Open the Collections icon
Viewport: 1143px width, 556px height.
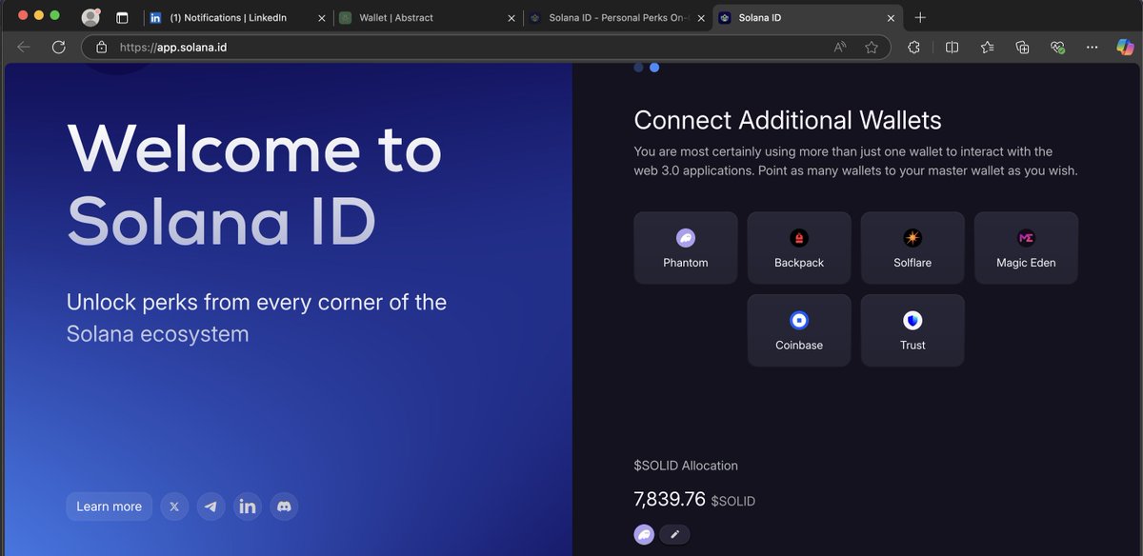pos(1023,47)
